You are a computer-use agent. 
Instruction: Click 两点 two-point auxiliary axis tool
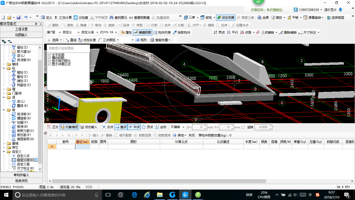click(x=219, y=32)
